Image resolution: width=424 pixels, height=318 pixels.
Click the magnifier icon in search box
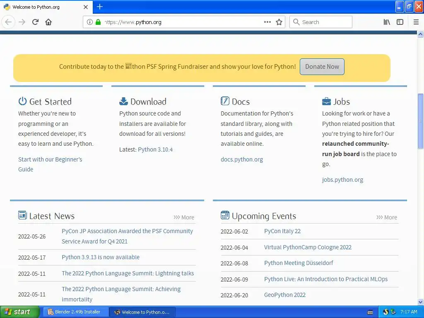coord(296,22)
